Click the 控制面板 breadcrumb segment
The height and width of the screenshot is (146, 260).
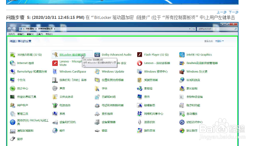tap(30, 29)
